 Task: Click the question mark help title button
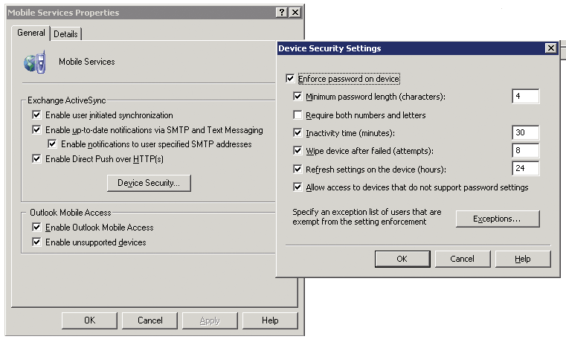click(282, 13)
